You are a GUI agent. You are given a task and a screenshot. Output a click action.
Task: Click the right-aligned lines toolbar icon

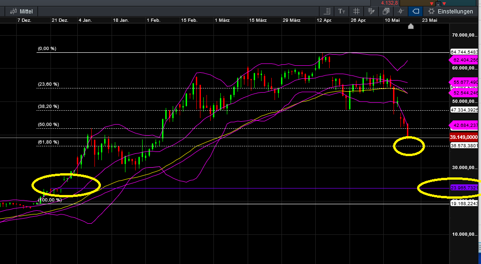[327, 12]
